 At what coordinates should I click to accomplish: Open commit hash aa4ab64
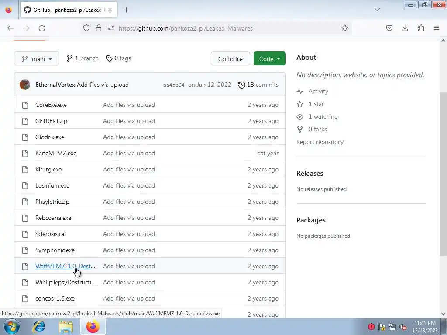pos(174,85)
